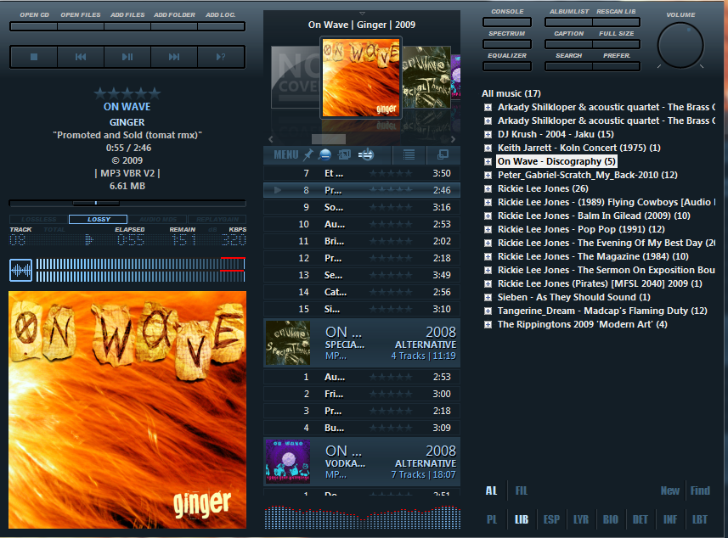The width and height of the screenshot is (728, 538).
Task: Rate the current On Wave track with stars
Action: 127,93
